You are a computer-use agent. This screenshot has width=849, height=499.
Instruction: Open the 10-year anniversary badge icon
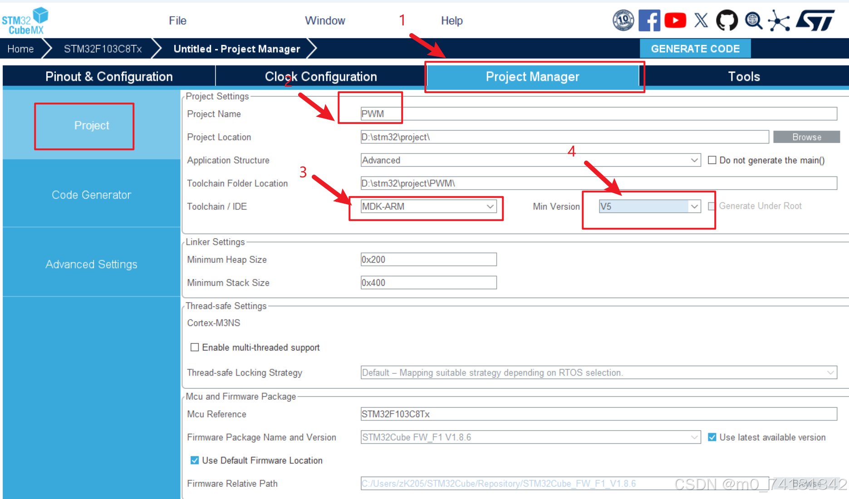(623, 20)
